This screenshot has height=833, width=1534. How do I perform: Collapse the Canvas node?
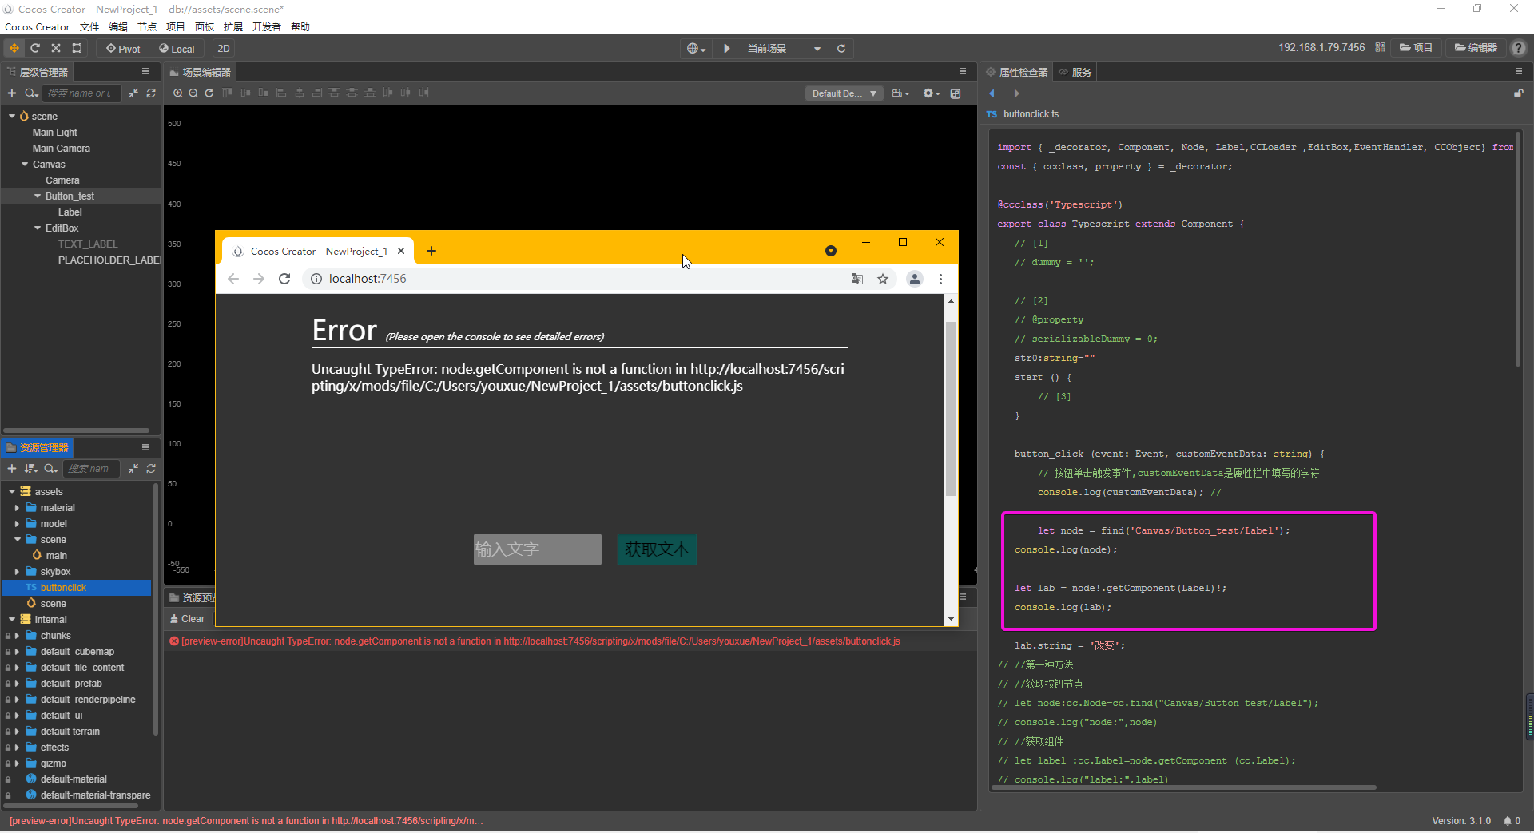pos(25,165)
